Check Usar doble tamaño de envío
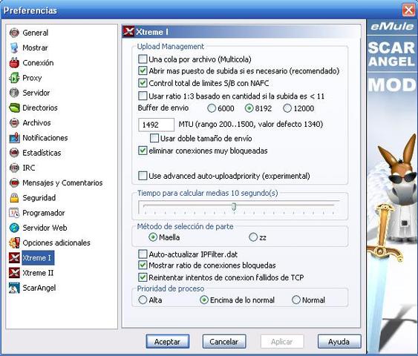Viewport: 418px width, 356px height. (x=154, y=138)
